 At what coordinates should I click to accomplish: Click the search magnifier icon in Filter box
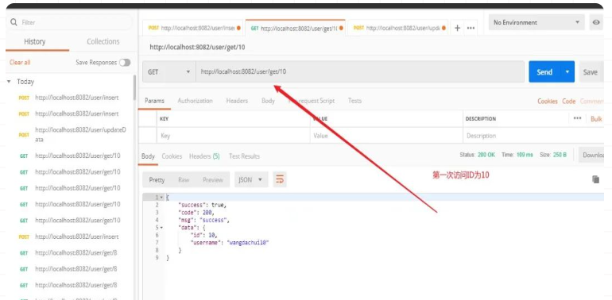(x=14, y=22)
